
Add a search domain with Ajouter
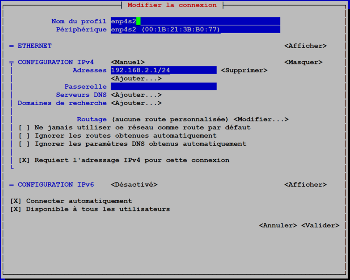tap(136, 103)
